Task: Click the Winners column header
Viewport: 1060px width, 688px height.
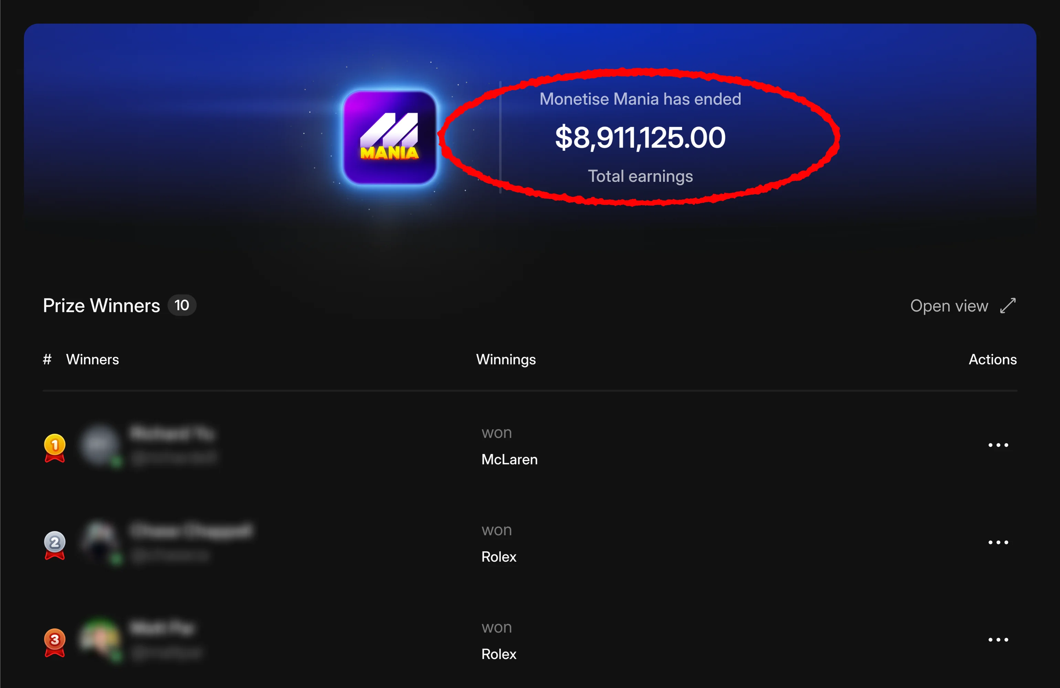Action: 93,359
